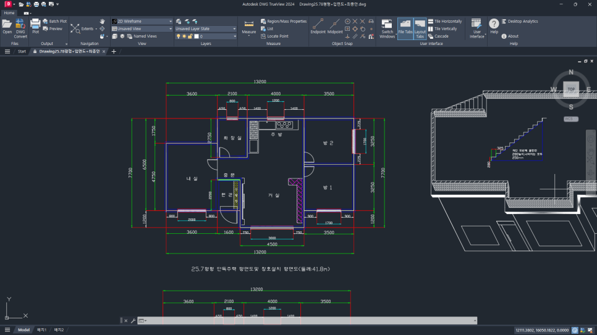The height and width of the screenshot is (335, 597).
Task: Open Desktop Analytics settings
Action: [520, 22]
